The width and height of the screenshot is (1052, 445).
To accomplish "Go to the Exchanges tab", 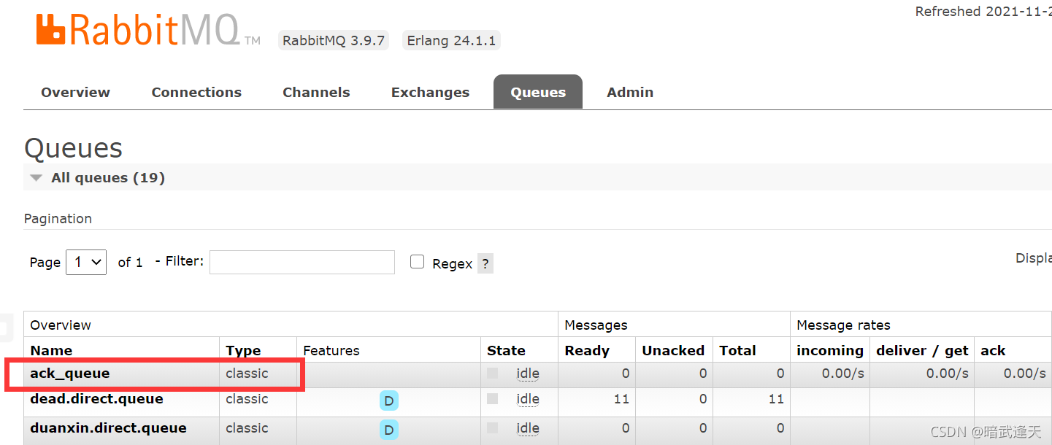I will click(430, 93).
